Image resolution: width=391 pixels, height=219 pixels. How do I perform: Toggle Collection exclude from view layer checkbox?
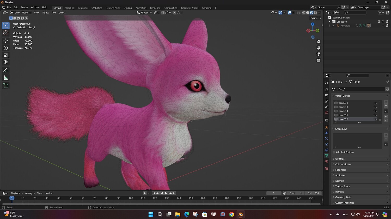click(379, 22)
